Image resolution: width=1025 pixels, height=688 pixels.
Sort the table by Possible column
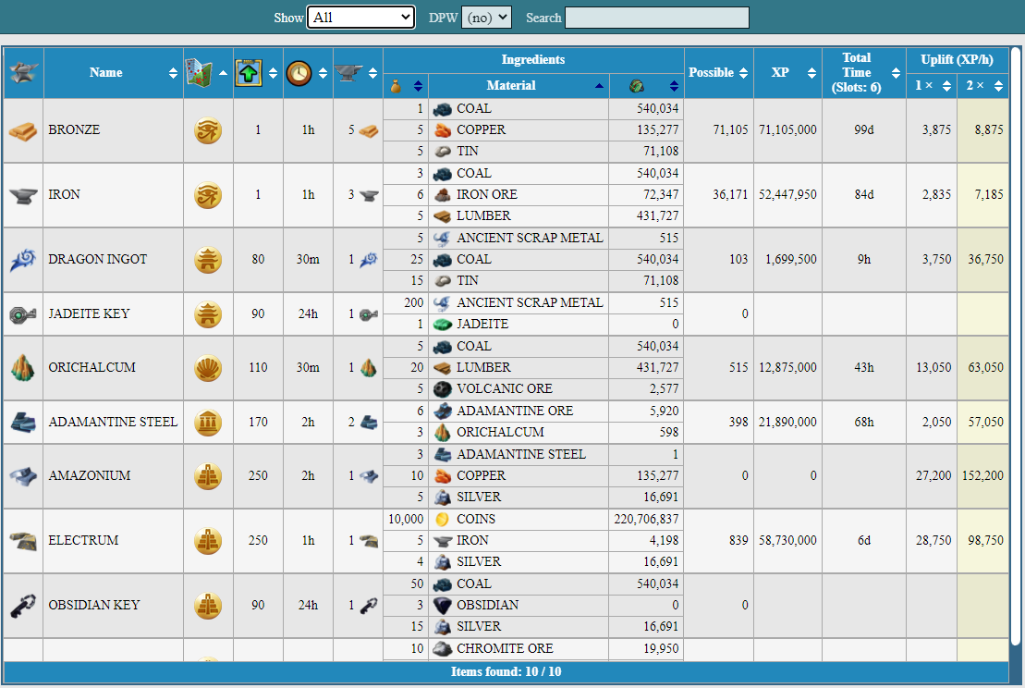click(718, 73)
